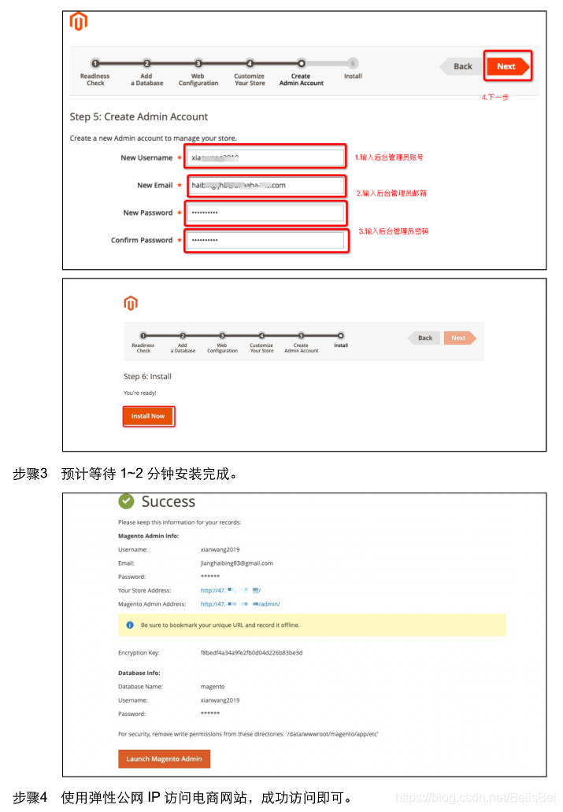563x812 pixels.
Task: Click Back button in Step 6 wizard
Action: [x=424, y=338]
